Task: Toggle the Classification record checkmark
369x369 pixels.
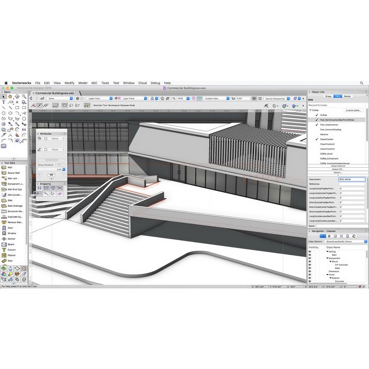Action: point(316,139)
